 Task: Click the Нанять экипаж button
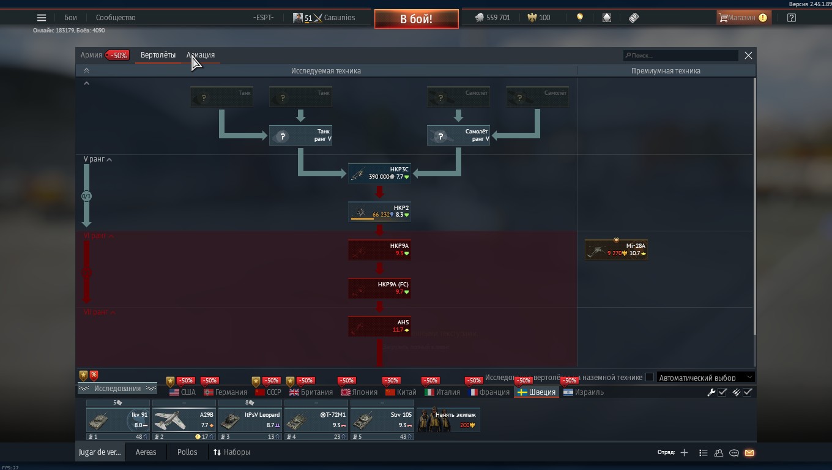click(x=448, y=420)
